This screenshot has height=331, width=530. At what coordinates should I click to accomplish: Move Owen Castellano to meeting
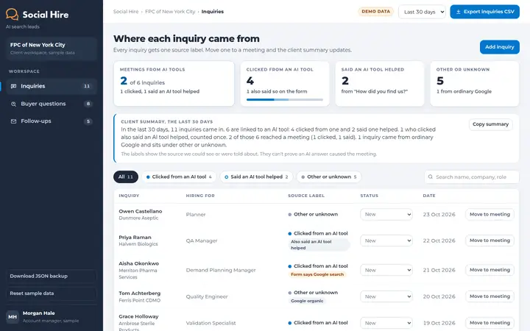[x=490, y=215]
